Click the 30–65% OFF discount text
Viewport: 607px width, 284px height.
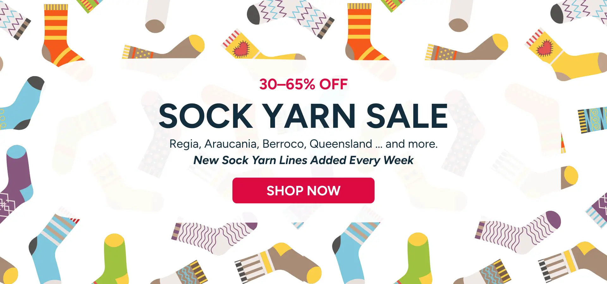coord(303,84)
